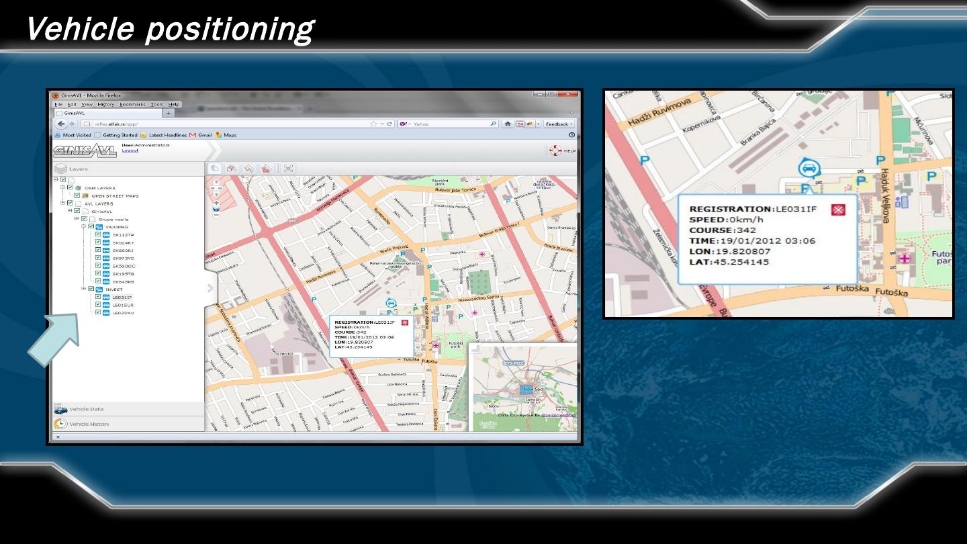The height and width of the screenshot is (544, 967).
Task: Toggle the SK973VO vehicle checkbox
Action: pyautogui.click(x=98, y=258)
